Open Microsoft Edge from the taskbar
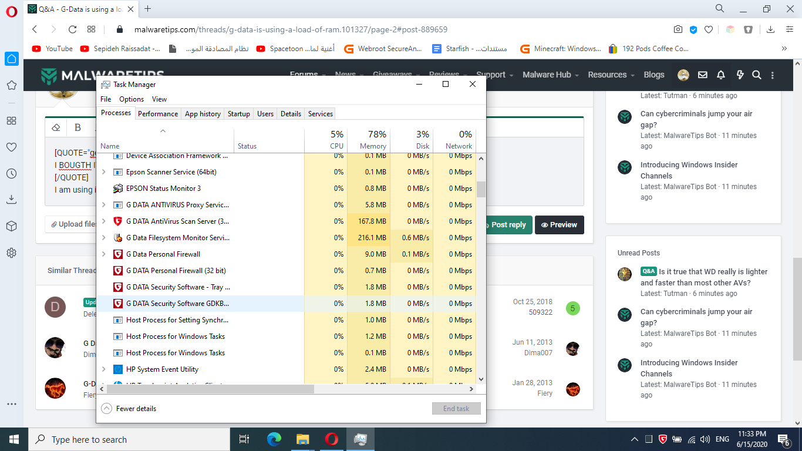802x451 pixels. (274, 439)
